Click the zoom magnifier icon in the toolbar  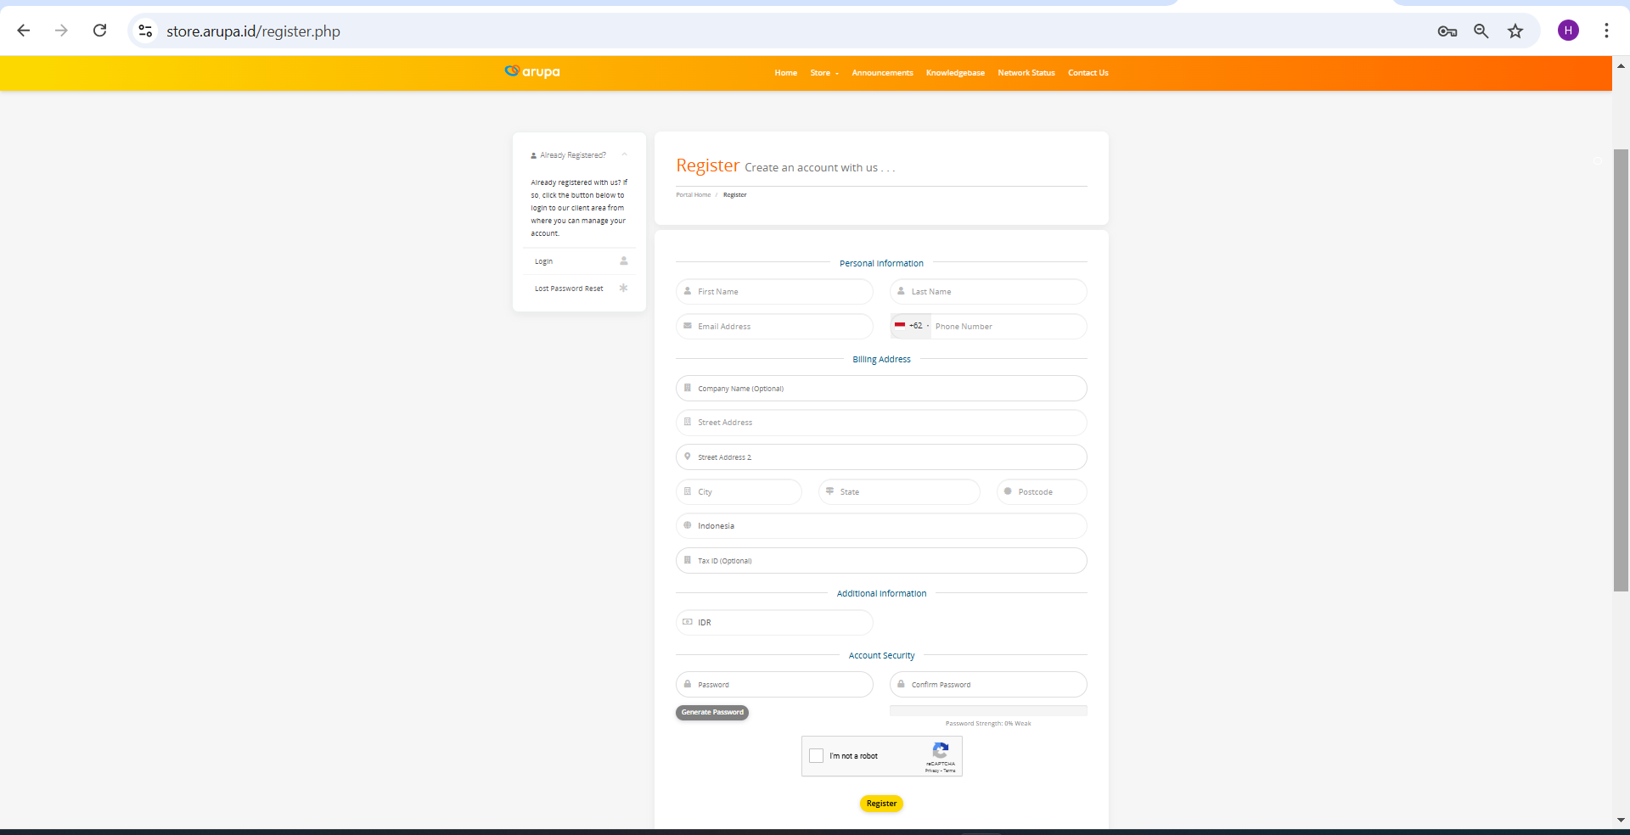1481,31
